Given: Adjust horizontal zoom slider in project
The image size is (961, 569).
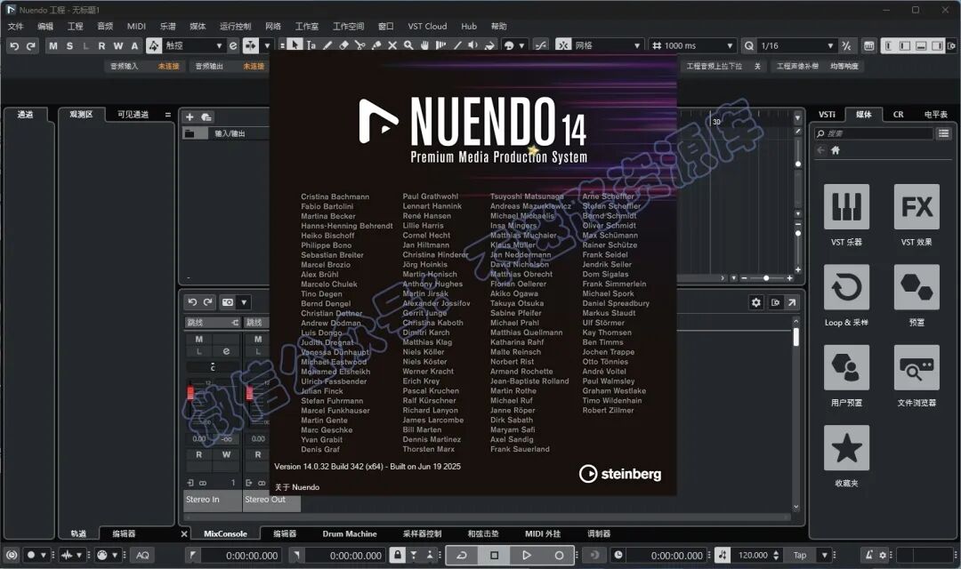Looking at the screenshot, I should [x=766, y=278].
